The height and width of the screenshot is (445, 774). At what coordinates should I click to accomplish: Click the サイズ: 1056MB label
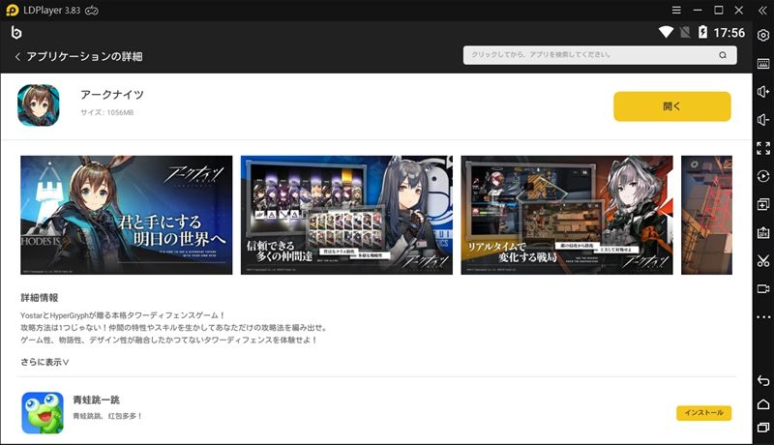coord(107,112)
